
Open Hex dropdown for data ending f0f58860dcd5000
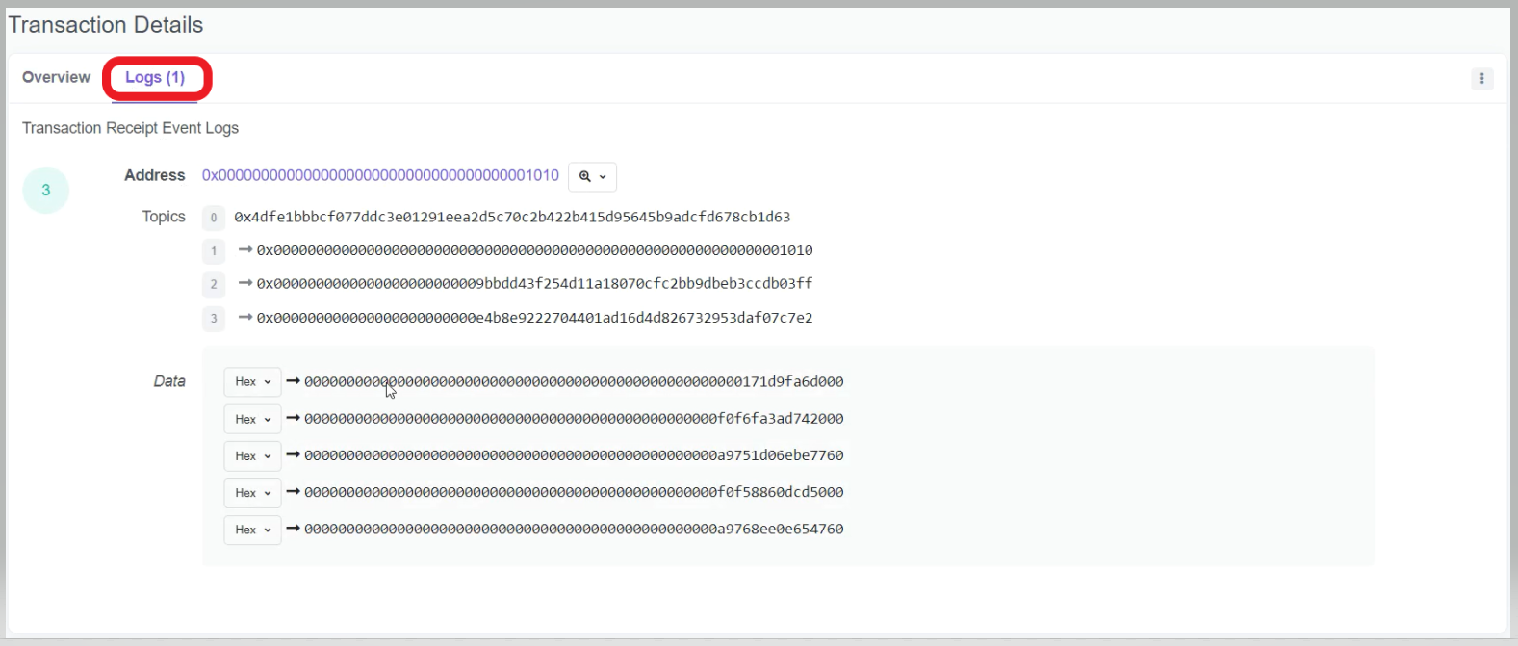tap(252, 493)
